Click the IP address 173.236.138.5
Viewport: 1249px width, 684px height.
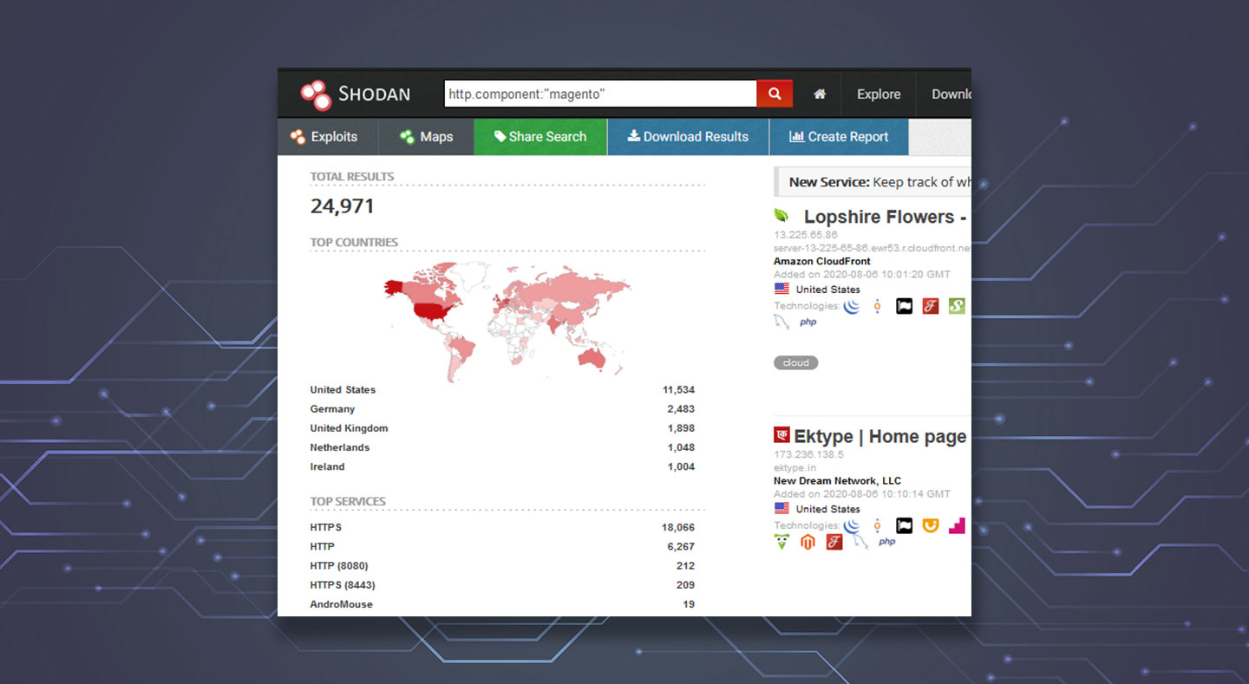click(x=808, y=454)
